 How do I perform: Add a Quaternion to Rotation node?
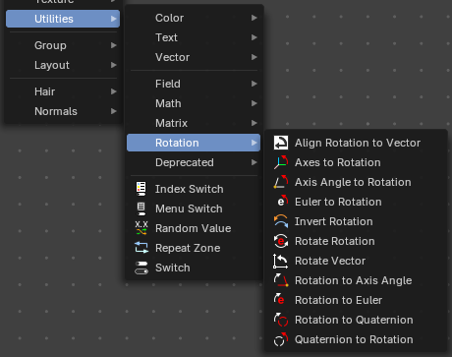(x=356, y=339)
